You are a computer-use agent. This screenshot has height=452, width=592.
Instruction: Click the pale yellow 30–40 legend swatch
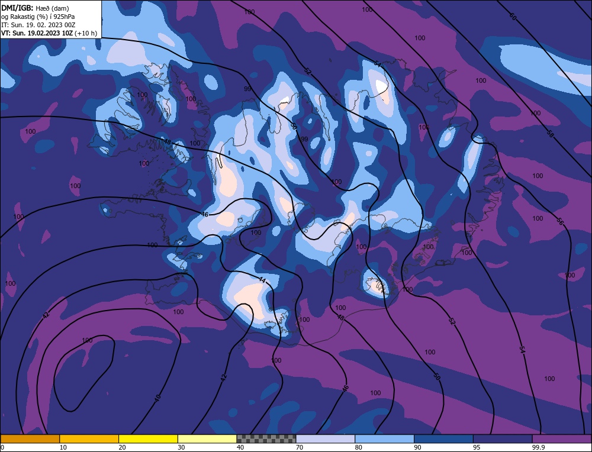click(x=207, y=438)
